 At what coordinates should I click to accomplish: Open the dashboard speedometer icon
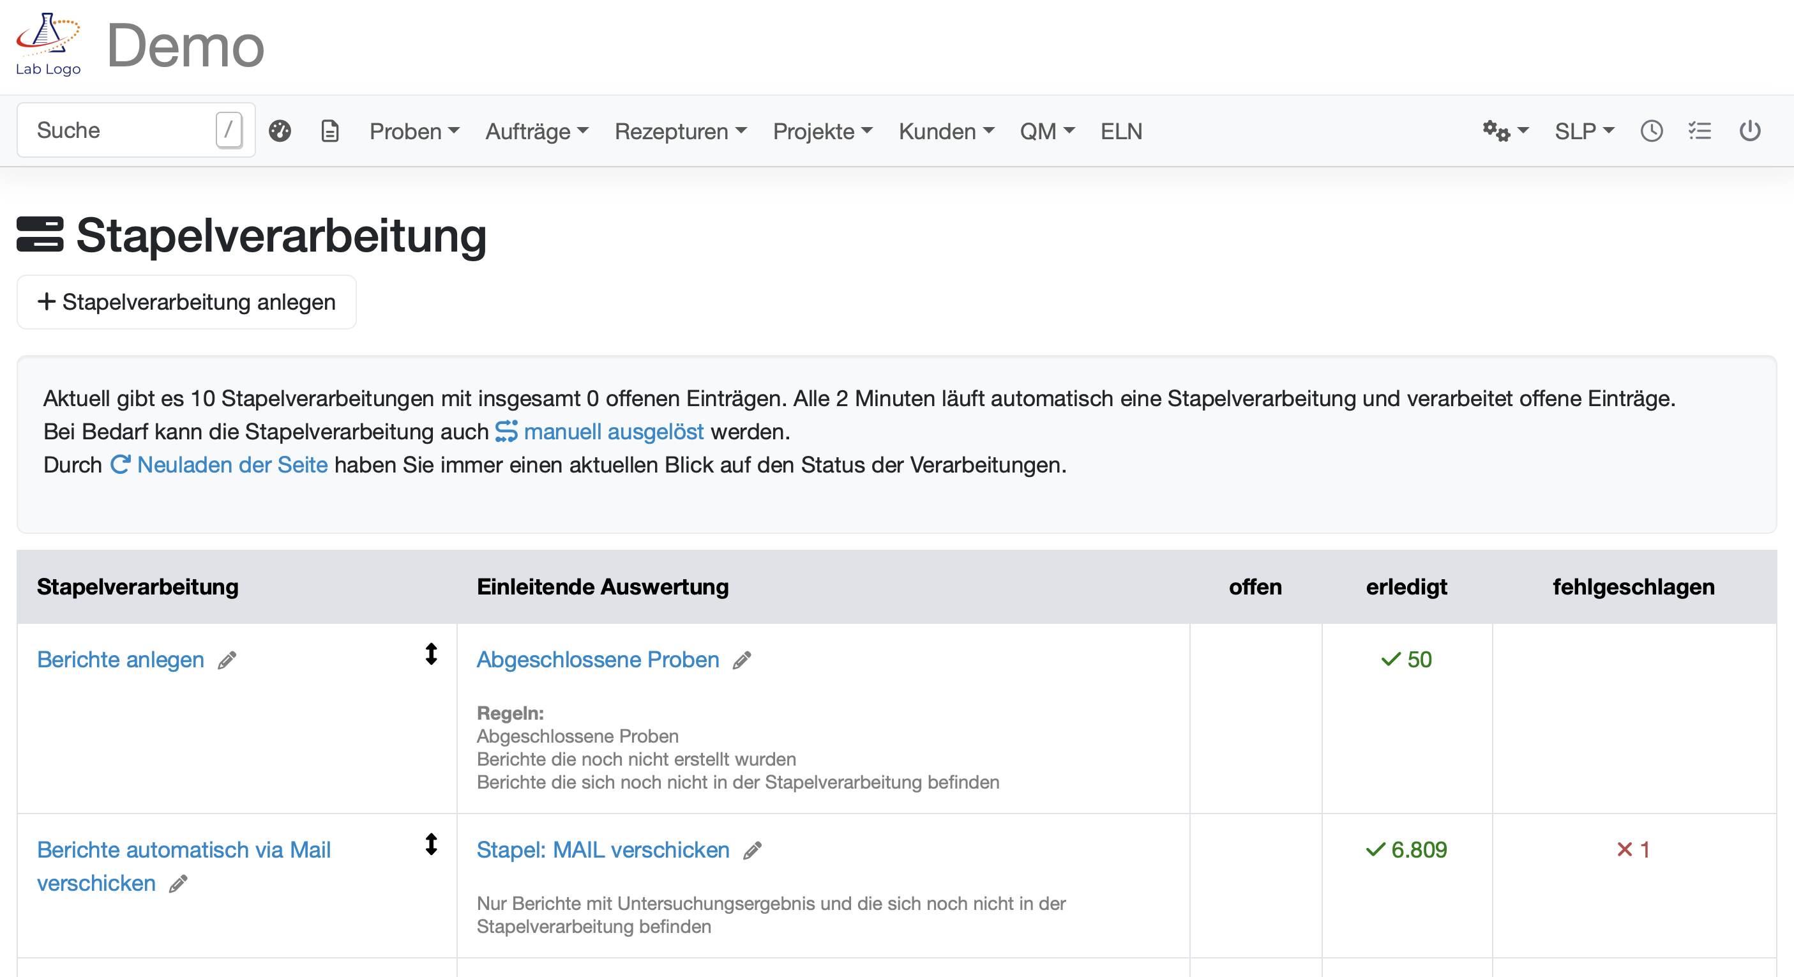click(280, 130)
